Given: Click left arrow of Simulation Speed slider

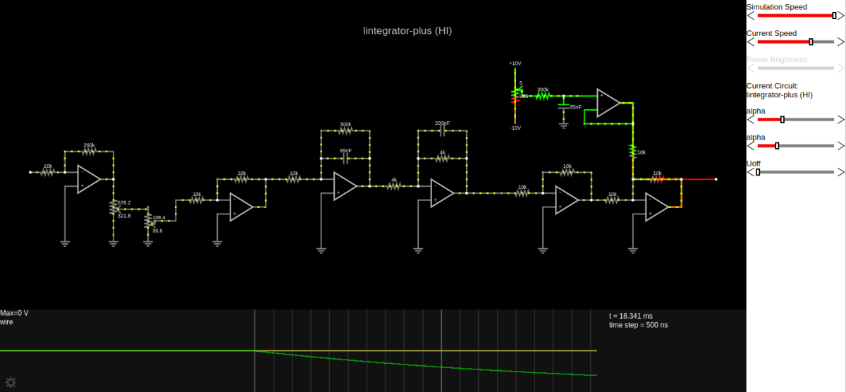Looking at the screenshot, I should (x=752, y=16).
